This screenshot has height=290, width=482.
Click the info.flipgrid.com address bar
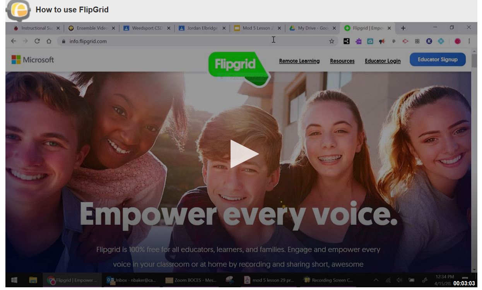tap(197, 41)
